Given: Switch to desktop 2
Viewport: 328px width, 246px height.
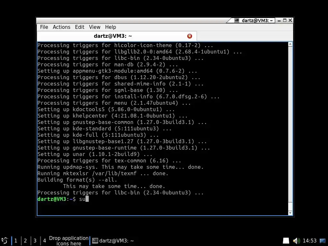Looking at the screenshot, I should click(25, 241).
